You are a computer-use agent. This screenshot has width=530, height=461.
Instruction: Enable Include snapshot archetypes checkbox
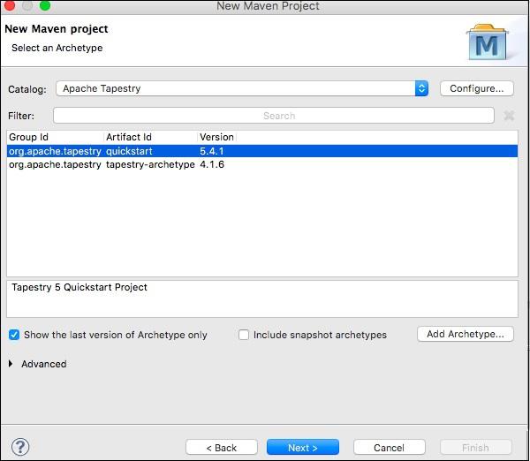click(244, 335)
